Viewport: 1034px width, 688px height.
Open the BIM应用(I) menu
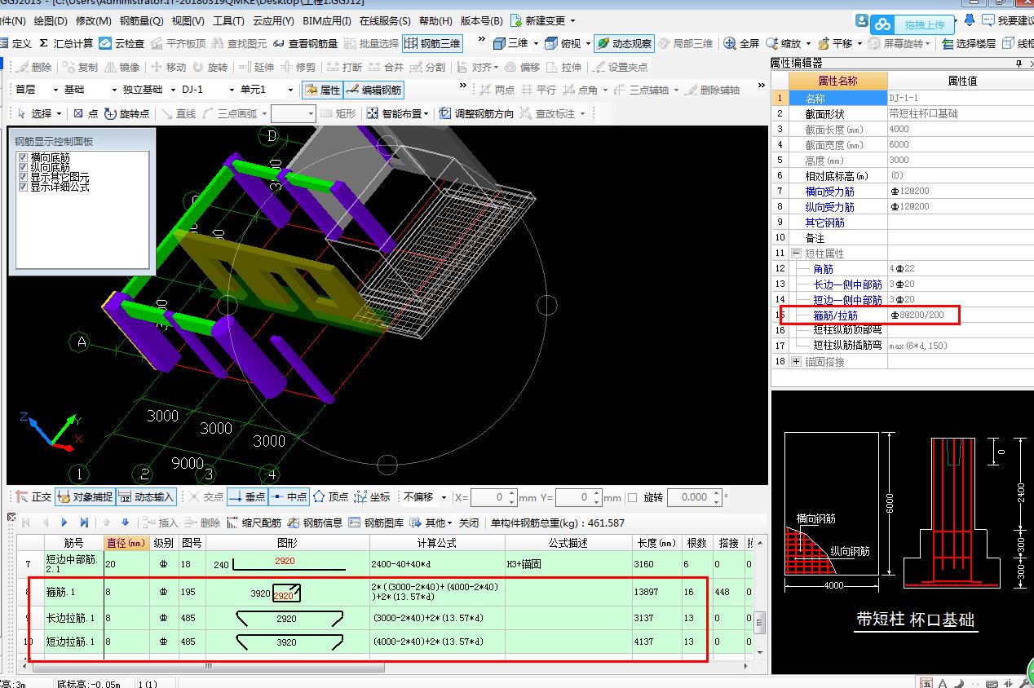[326, 20]
